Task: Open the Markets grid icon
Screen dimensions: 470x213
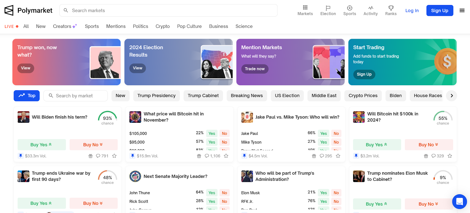Action: 305,11
